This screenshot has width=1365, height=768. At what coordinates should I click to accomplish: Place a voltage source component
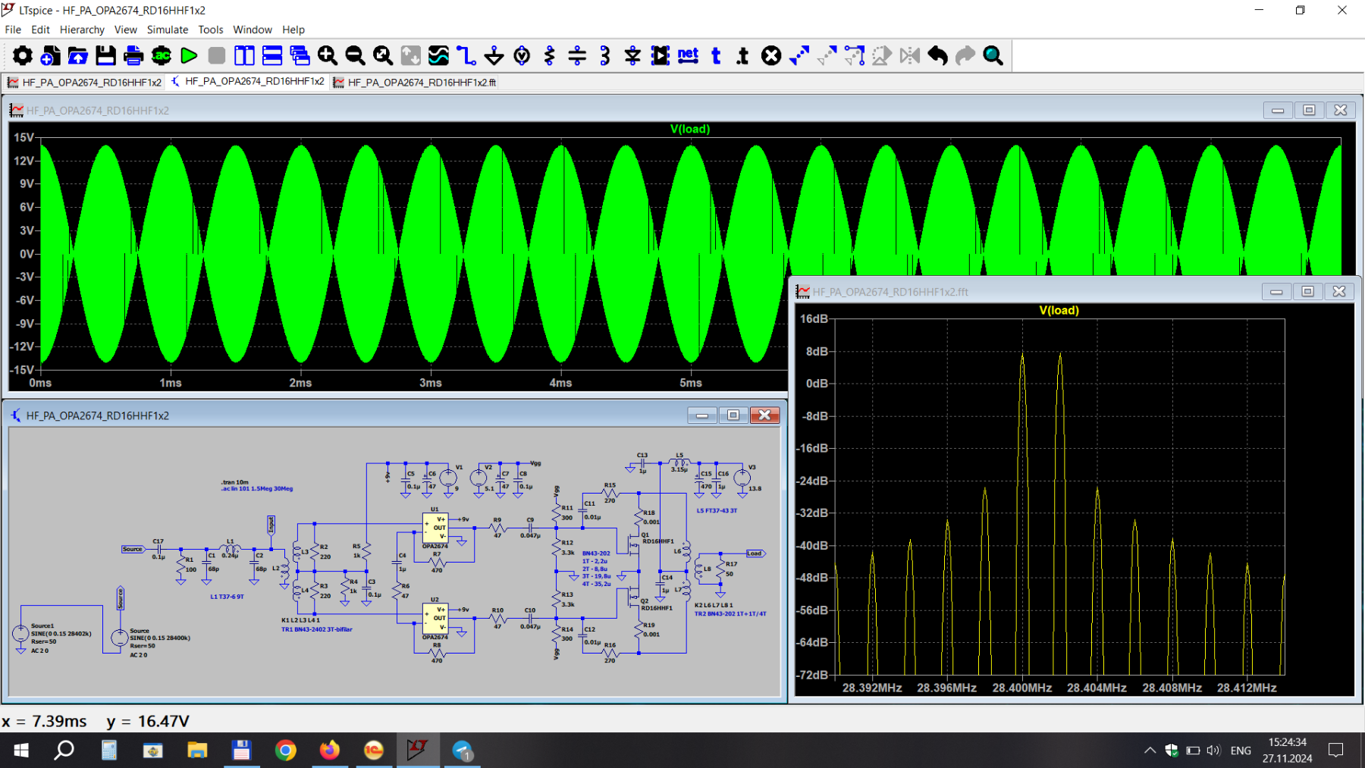(x=522, y=55)
